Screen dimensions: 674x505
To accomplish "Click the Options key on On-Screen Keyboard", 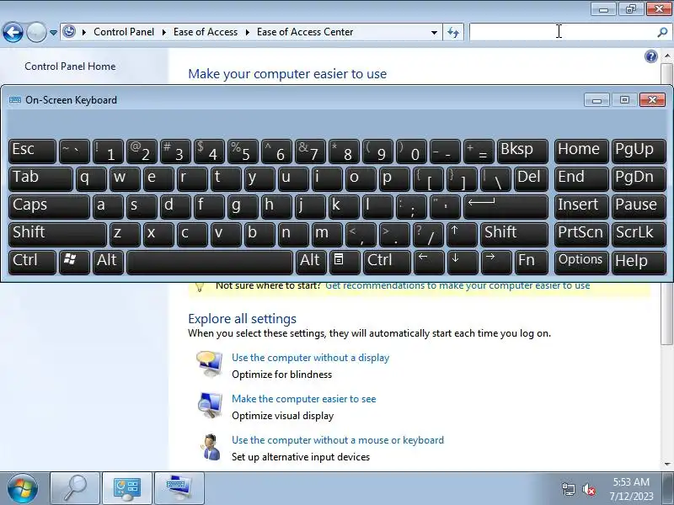I will pyautogui.click(x=581, y=262).
